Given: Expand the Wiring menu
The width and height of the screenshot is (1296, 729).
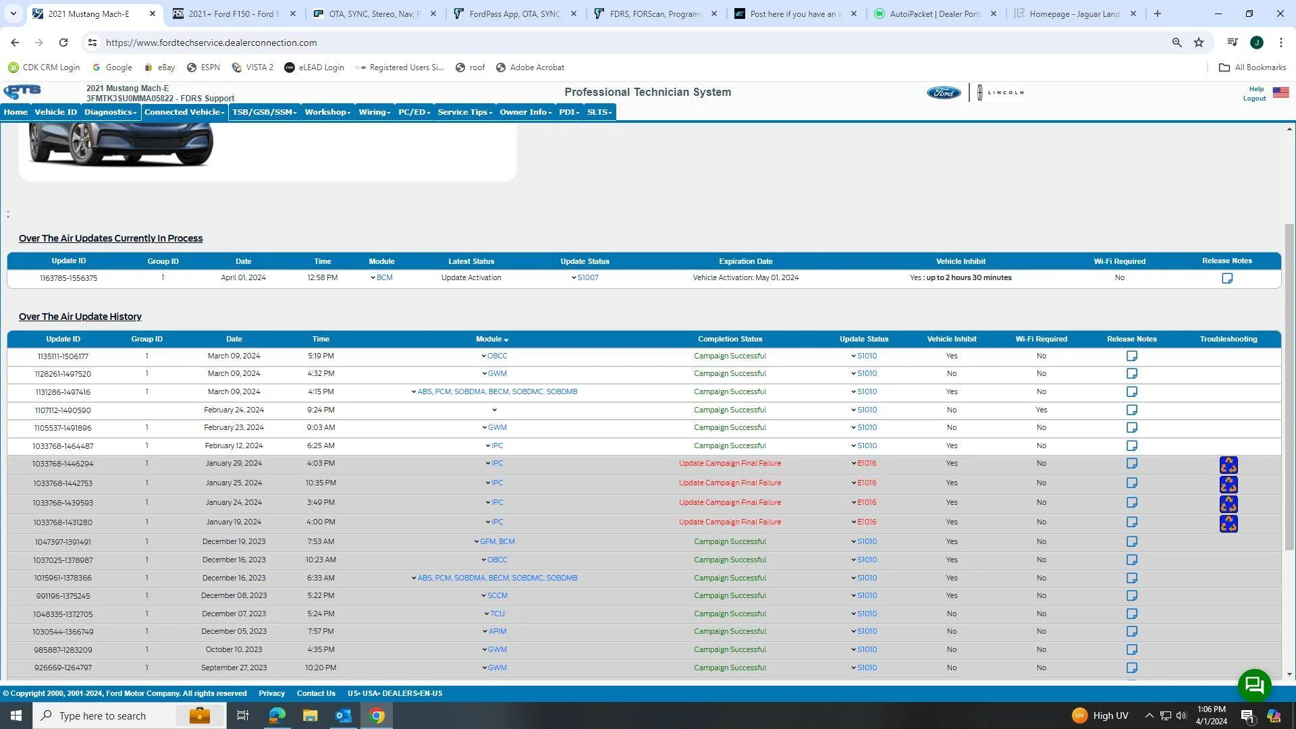Looking at the screenshot, I should click(x=375, y=112).
